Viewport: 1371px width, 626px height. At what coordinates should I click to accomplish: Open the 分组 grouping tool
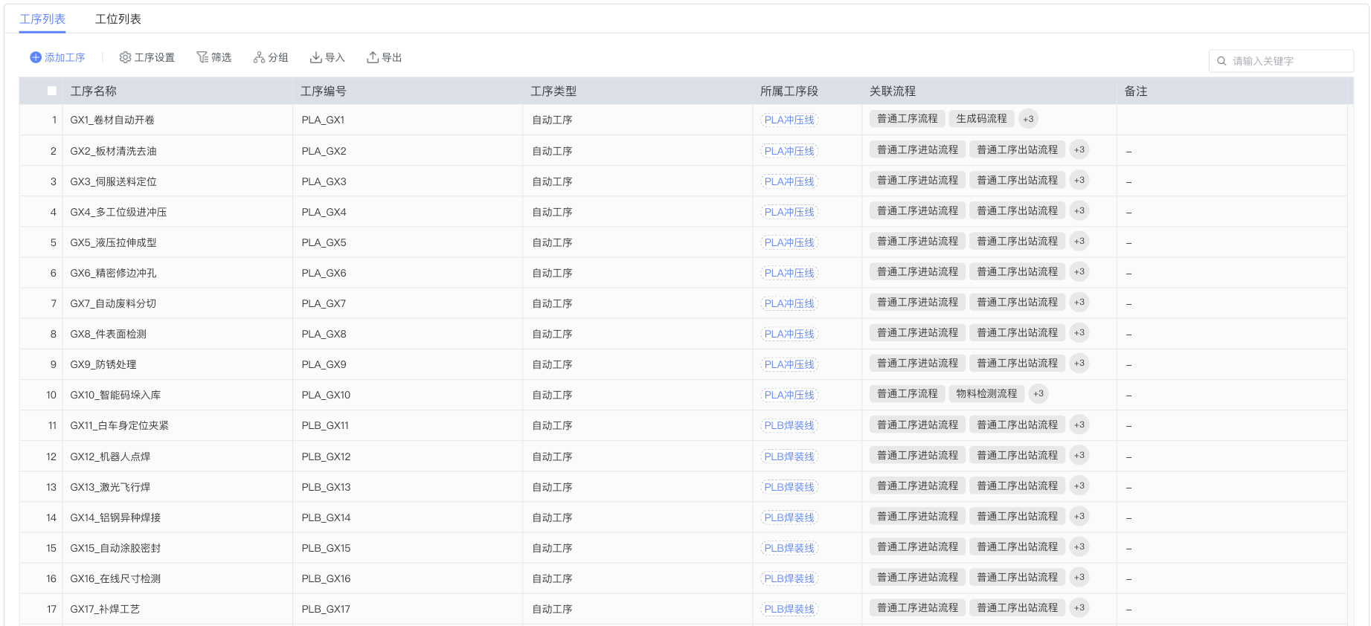259,57
